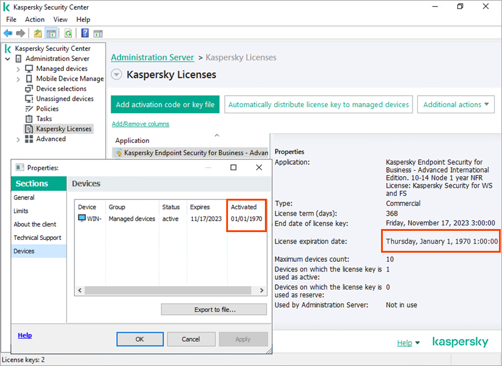Open the Help dropdown at bottom right

coord(408,342)
